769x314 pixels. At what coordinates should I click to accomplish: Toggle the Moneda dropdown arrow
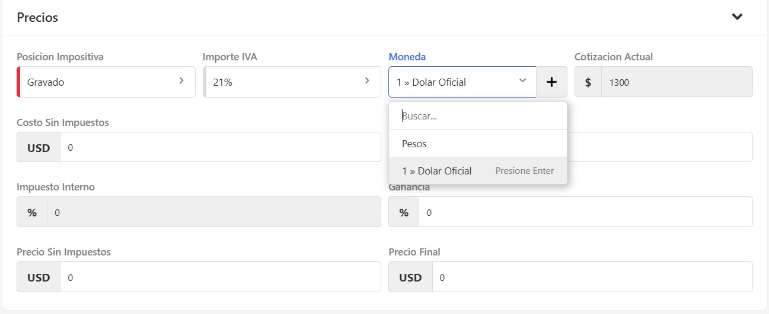(522, 80)
